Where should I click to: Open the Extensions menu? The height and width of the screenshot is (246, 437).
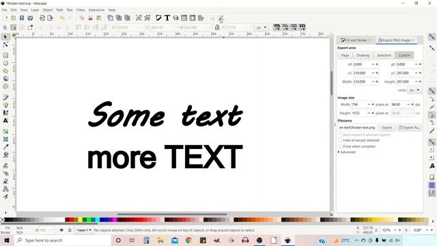[x=96, y=10]
